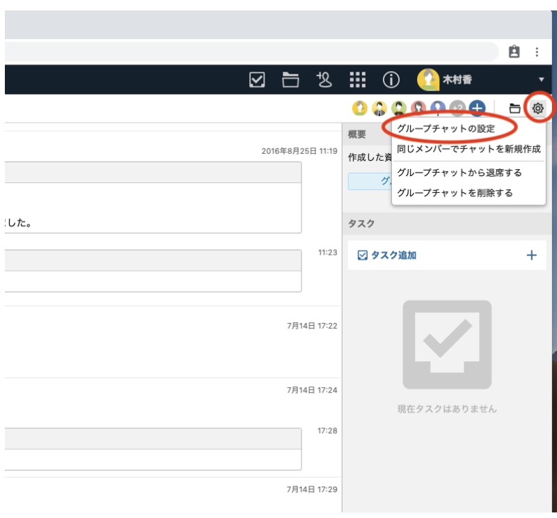Viewport: 557px width, 518px height.
Task: Click the information circle icon
Action: (391, 80)
